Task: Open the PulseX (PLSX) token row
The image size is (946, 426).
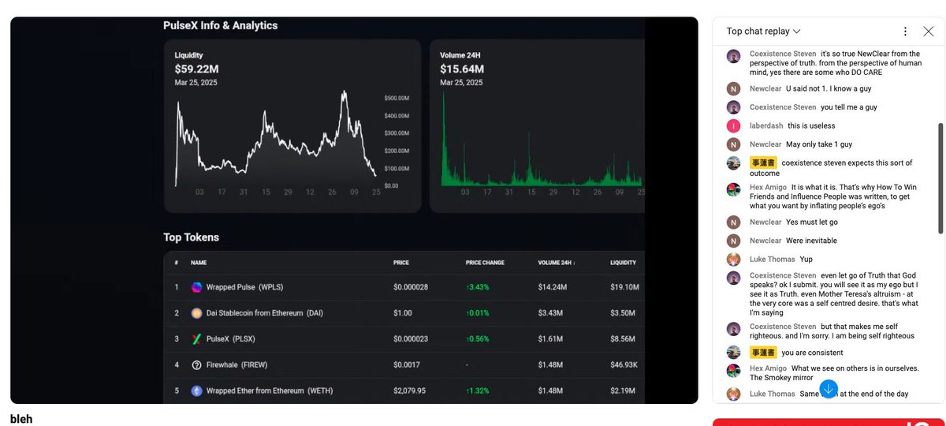Action: (x=404, y=339)
